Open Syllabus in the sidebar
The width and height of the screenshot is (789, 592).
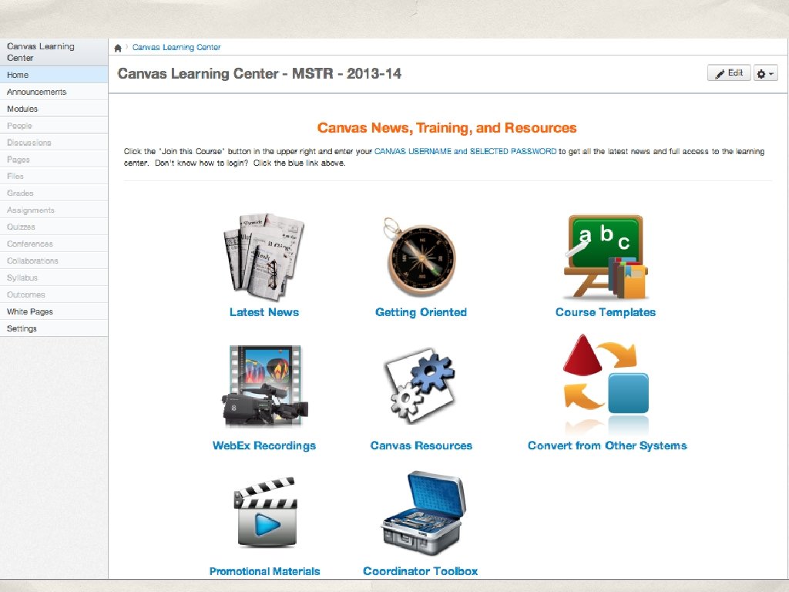(x=54, y=277)
